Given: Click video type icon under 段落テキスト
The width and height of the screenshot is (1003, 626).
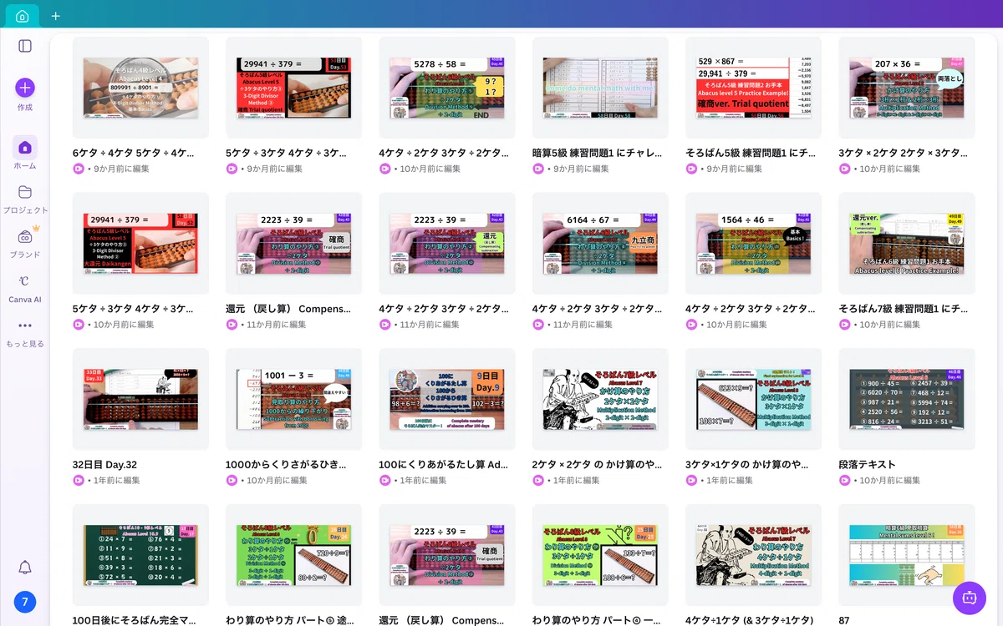Looking at the screenshot, I should pyautogui.click(x=845, y=481).
